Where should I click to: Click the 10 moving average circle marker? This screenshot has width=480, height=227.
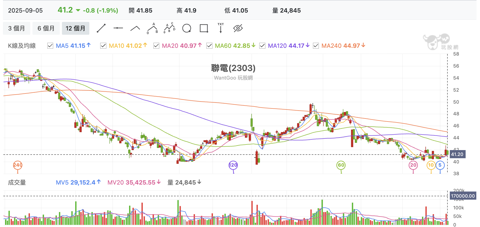pos(431,165)
